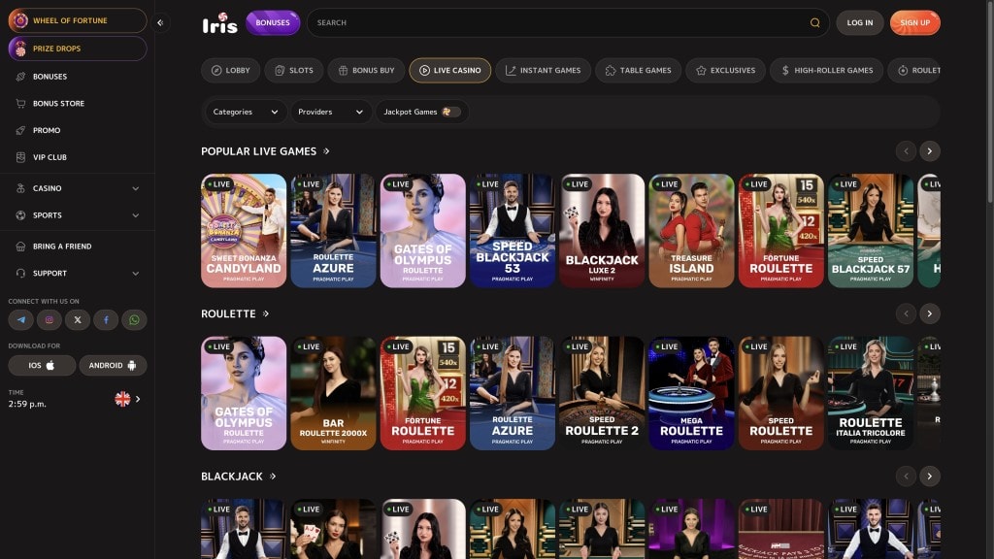Open Prize Drops
This screenshot has width=994, height=559.
pos(78,49)
